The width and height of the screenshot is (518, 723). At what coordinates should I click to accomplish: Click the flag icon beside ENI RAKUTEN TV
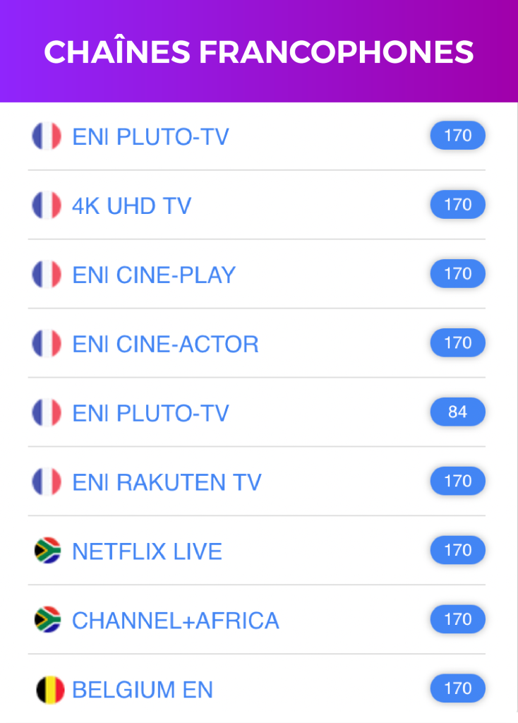(x=47, y=482)
